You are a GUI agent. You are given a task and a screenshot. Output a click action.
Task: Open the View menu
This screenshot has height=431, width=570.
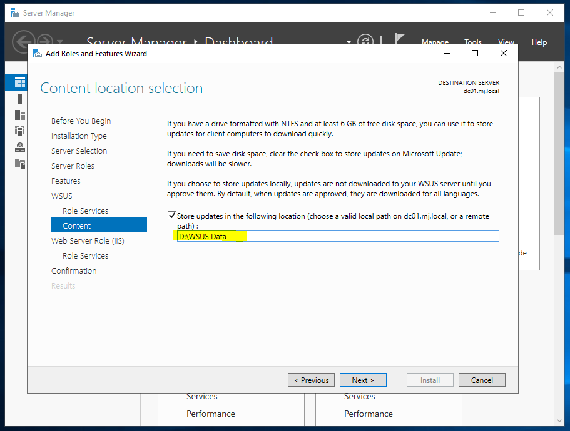pos(506,42)
